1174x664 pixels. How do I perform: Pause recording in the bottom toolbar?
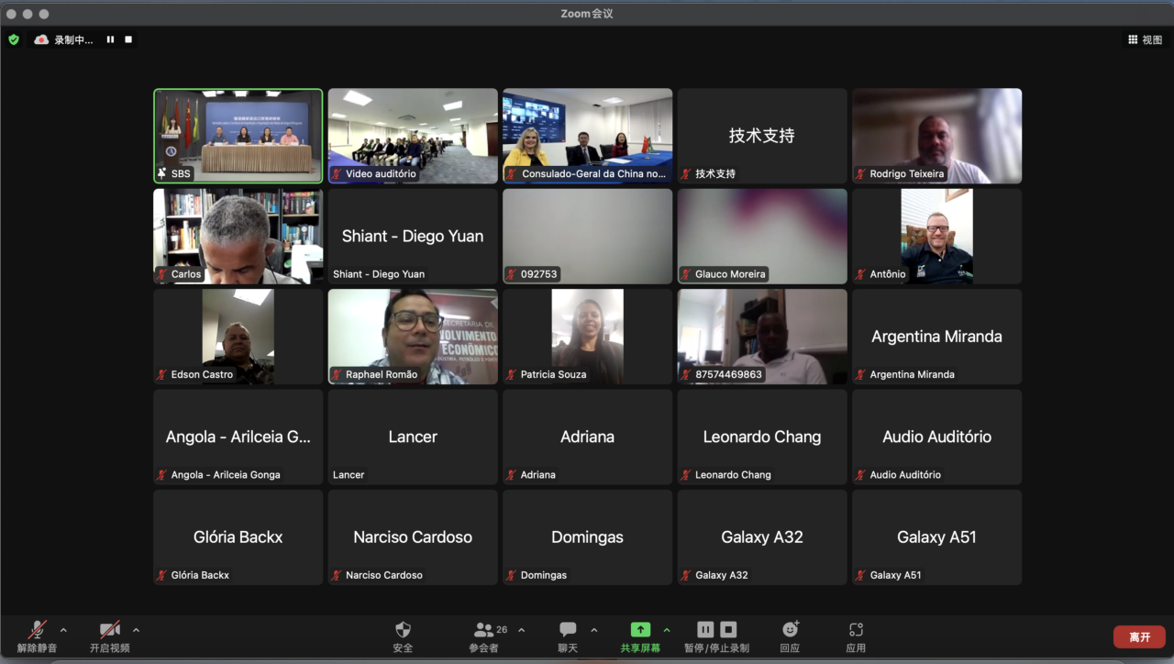[705, 629]
